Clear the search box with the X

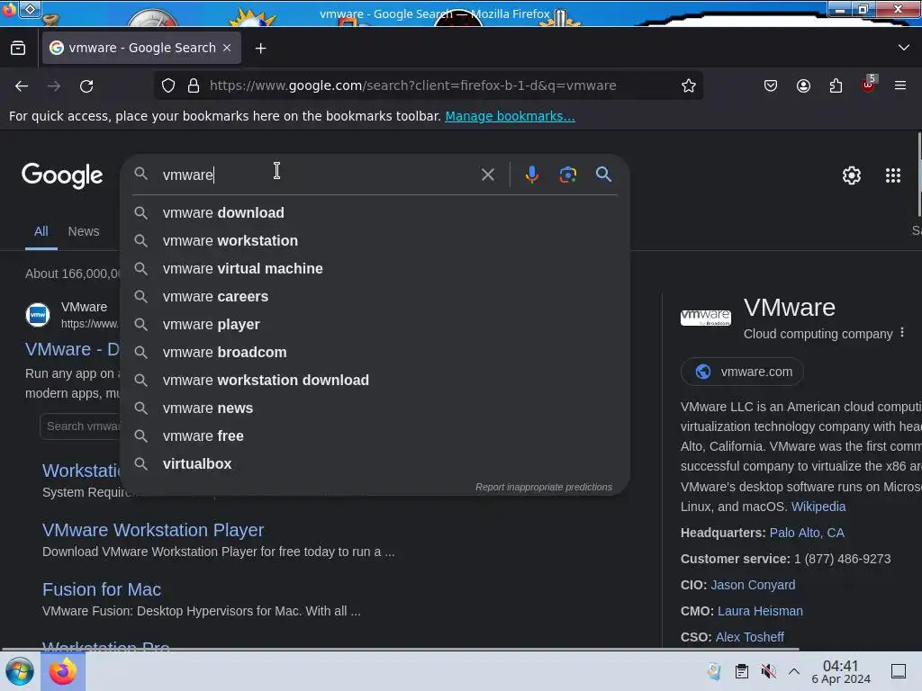pos(487,175)
